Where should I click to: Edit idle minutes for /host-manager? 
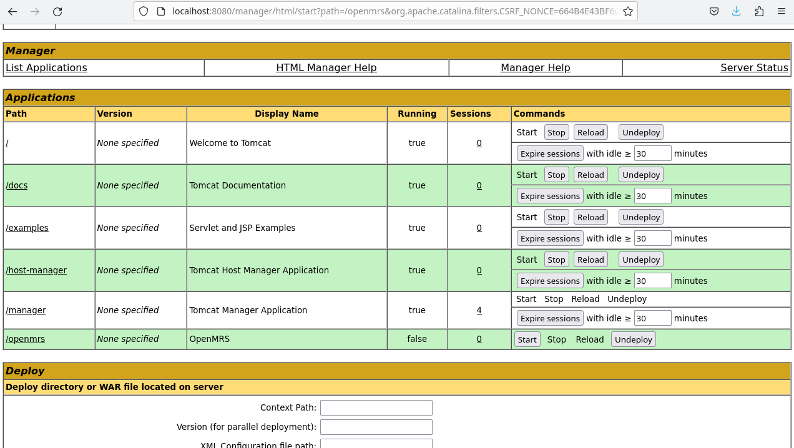(652, 281)
